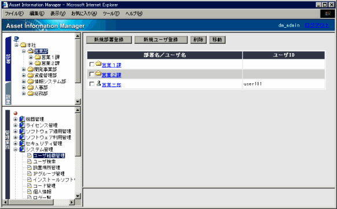Check the 営業2課 row checkbox
337x209 pixels.
pos(91,74)
